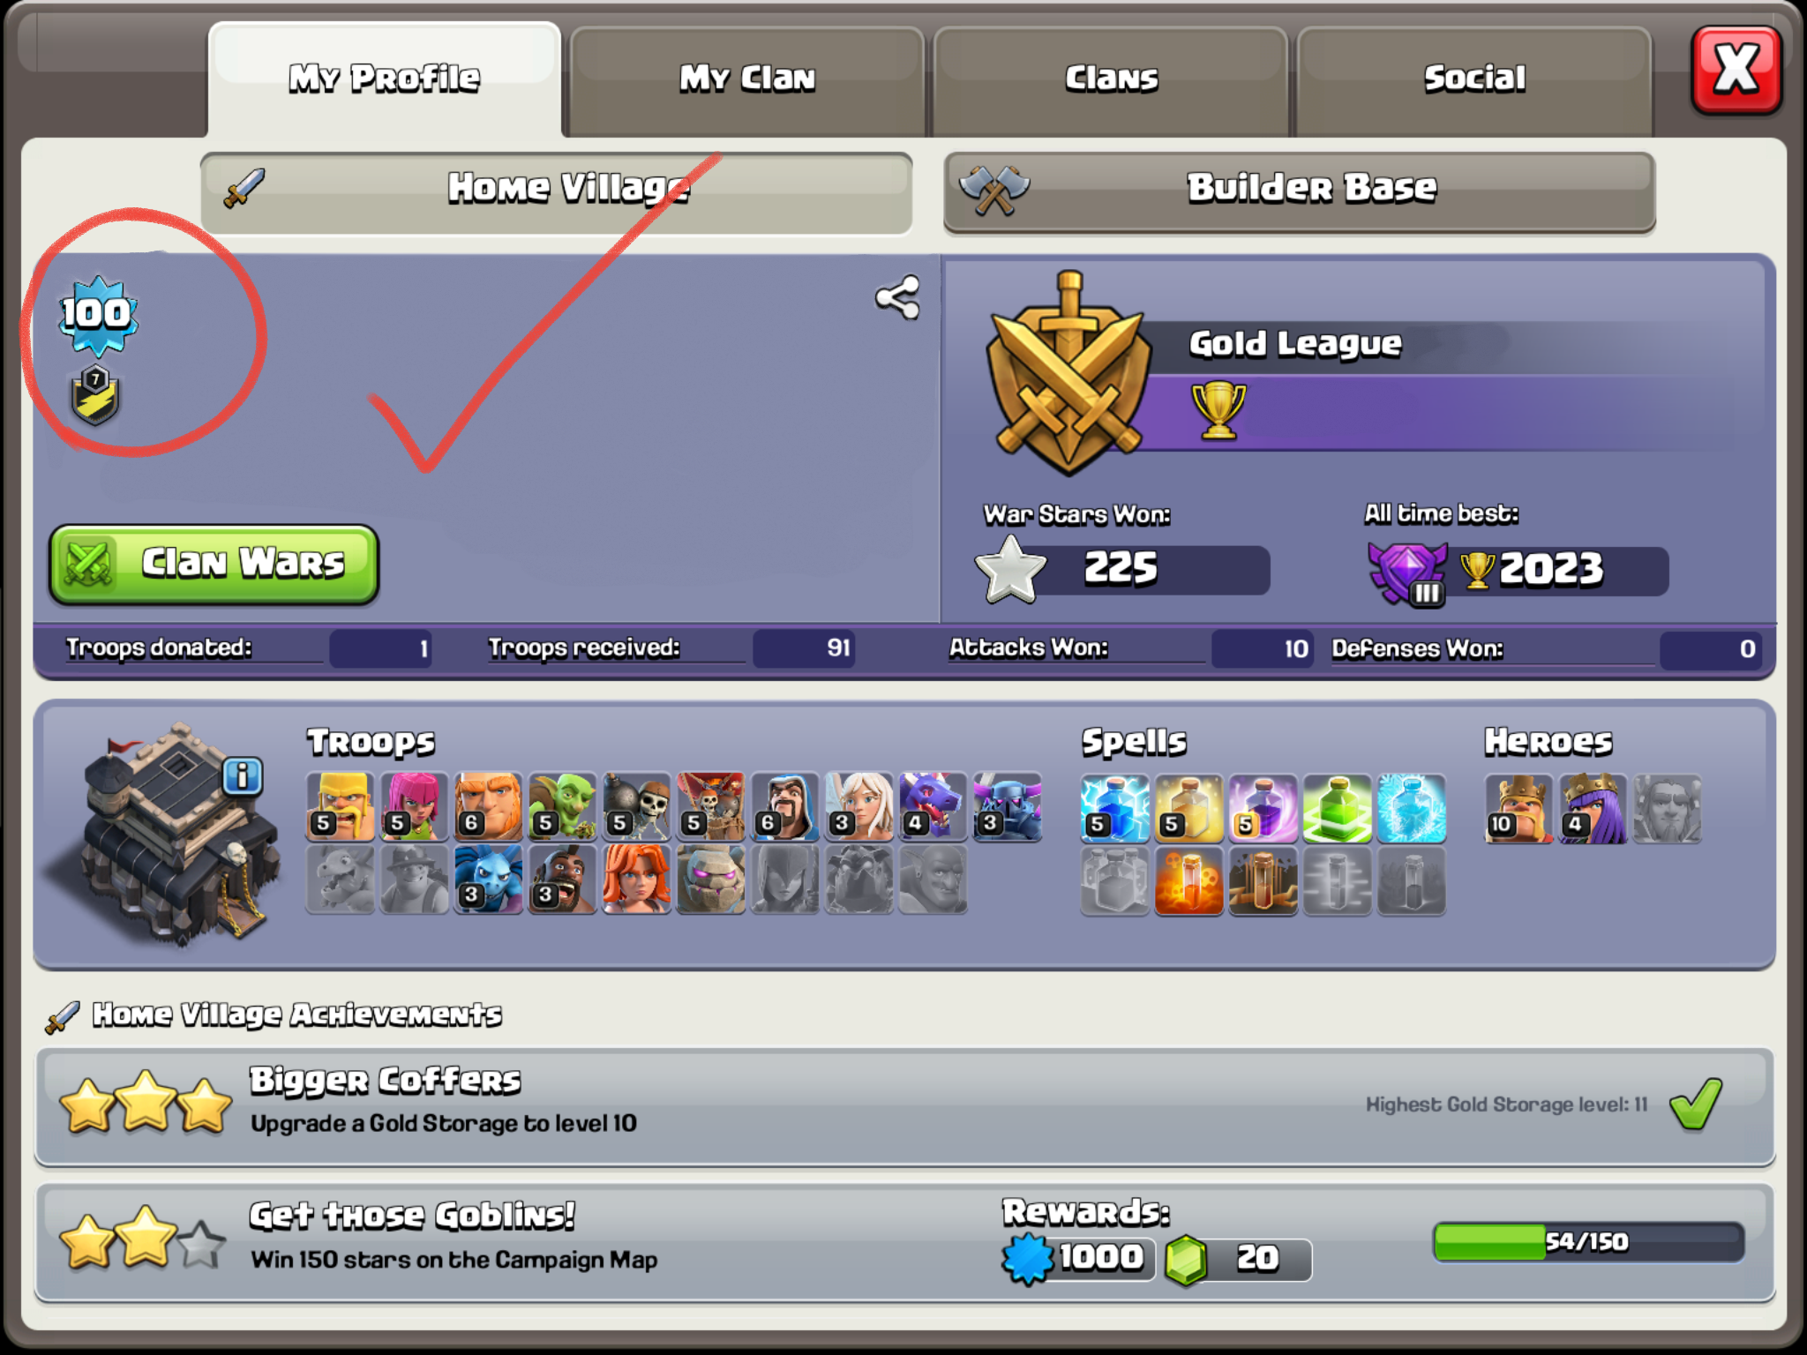Select the Archer Queen hero icon
Screen dimensions: 1807x1355
click(x=1593, y=808)
